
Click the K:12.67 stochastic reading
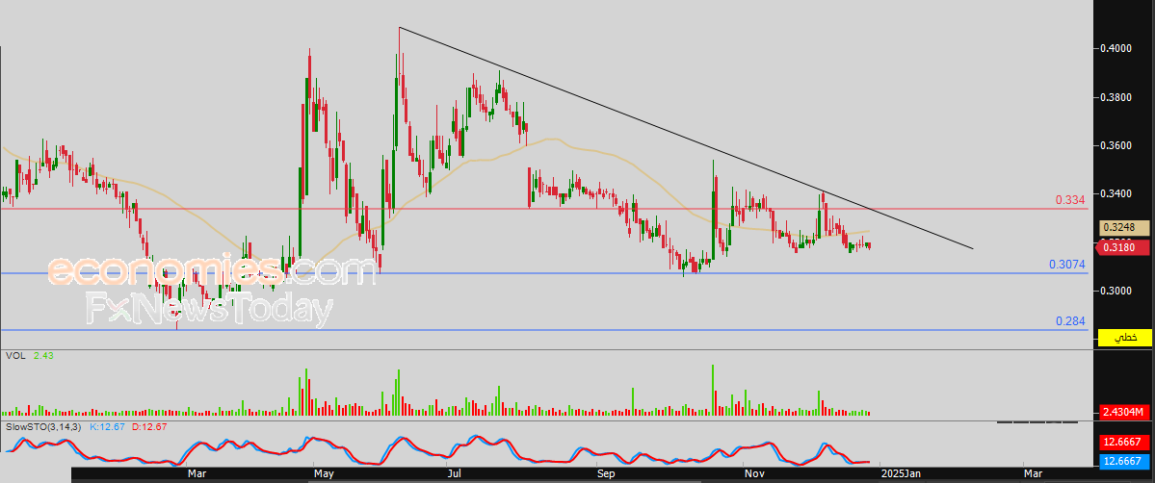(x=108, y=426)
